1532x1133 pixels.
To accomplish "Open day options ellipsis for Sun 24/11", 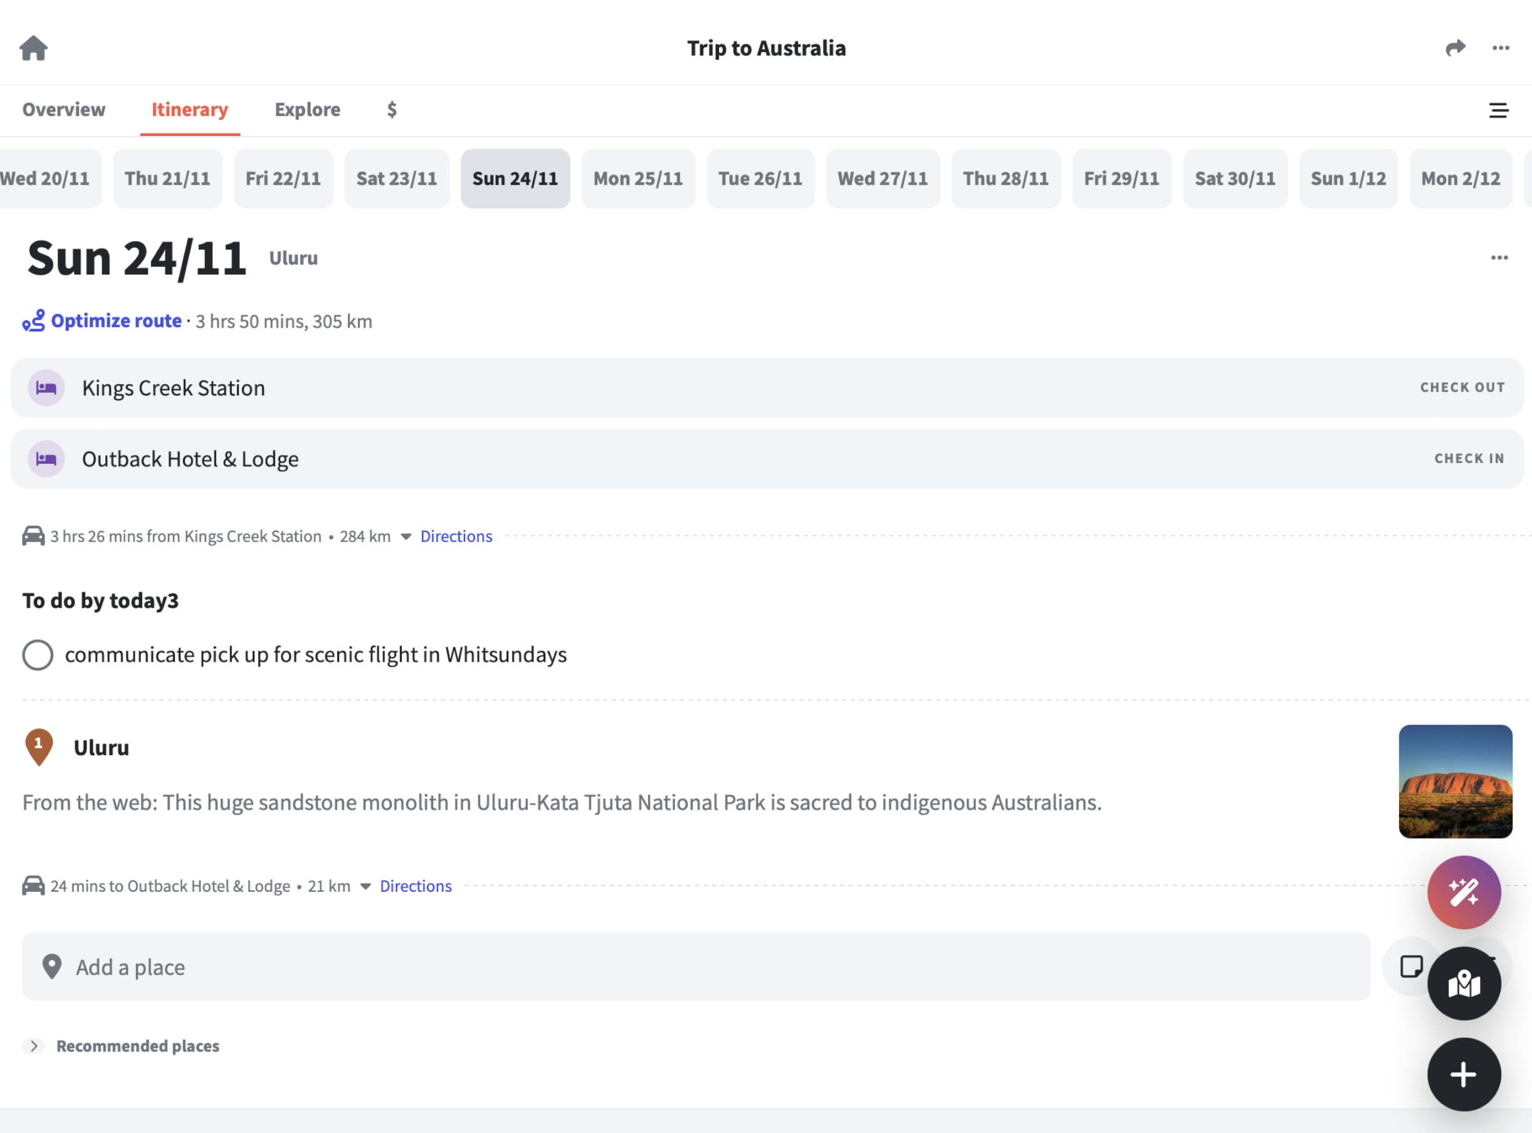I will [1499, 258].
